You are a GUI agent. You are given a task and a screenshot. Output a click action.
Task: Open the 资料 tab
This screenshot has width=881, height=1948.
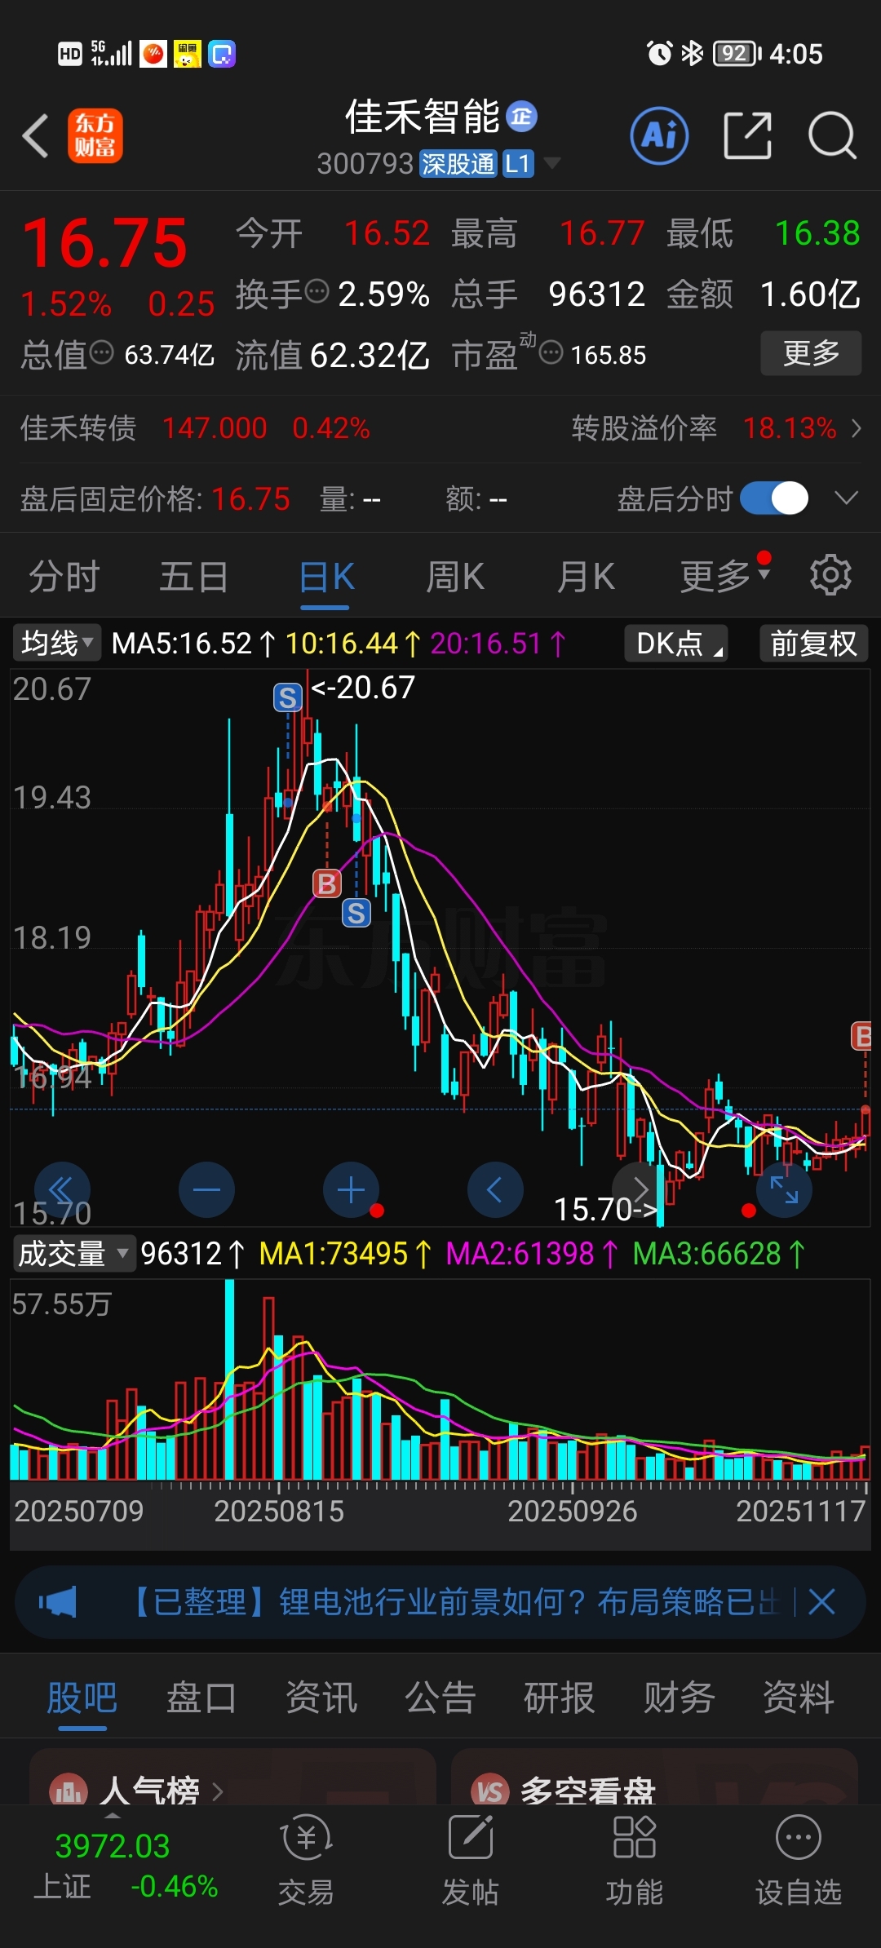[x=798, y=1698]
